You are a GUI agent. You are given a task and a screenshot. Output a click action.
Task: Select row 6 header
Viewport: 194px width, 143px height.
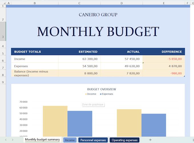tap(3, 59)
